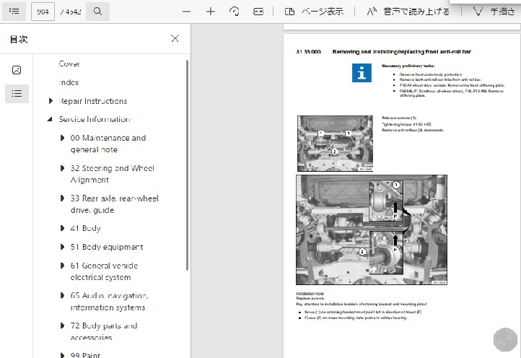Click the blue information icon on page

pyautogui.click(x=362, y=73)
